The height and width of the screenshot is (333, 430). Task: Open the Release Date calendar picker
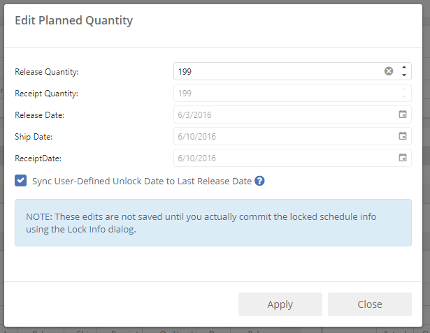(x=402, y=114)
